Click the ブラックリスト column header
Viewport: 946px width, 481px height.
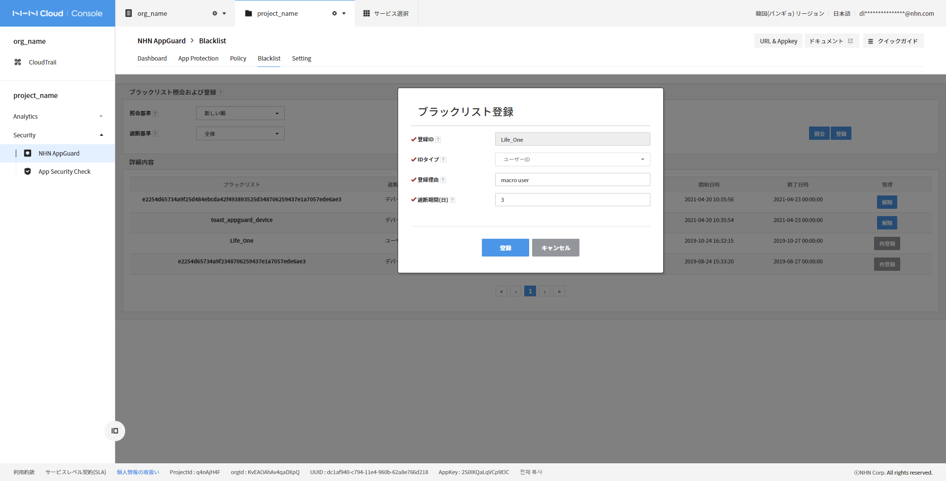(241, 185)
